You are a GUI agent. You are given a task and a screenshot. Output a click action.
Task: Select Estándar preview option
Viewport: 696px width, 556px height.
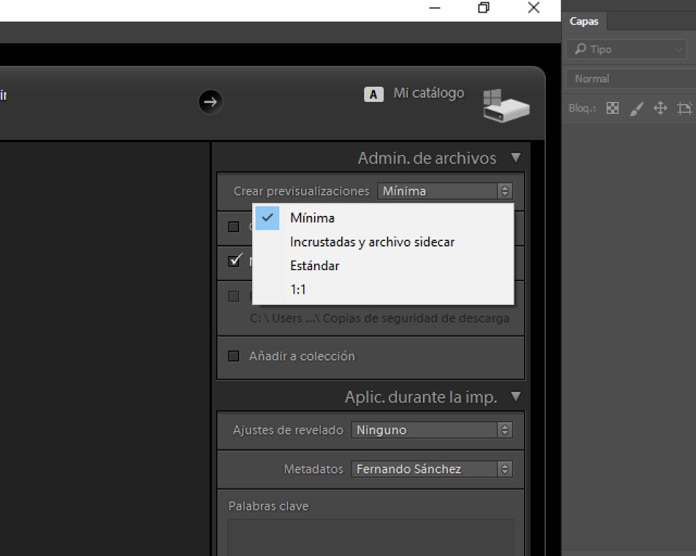(x=383, y=266)
